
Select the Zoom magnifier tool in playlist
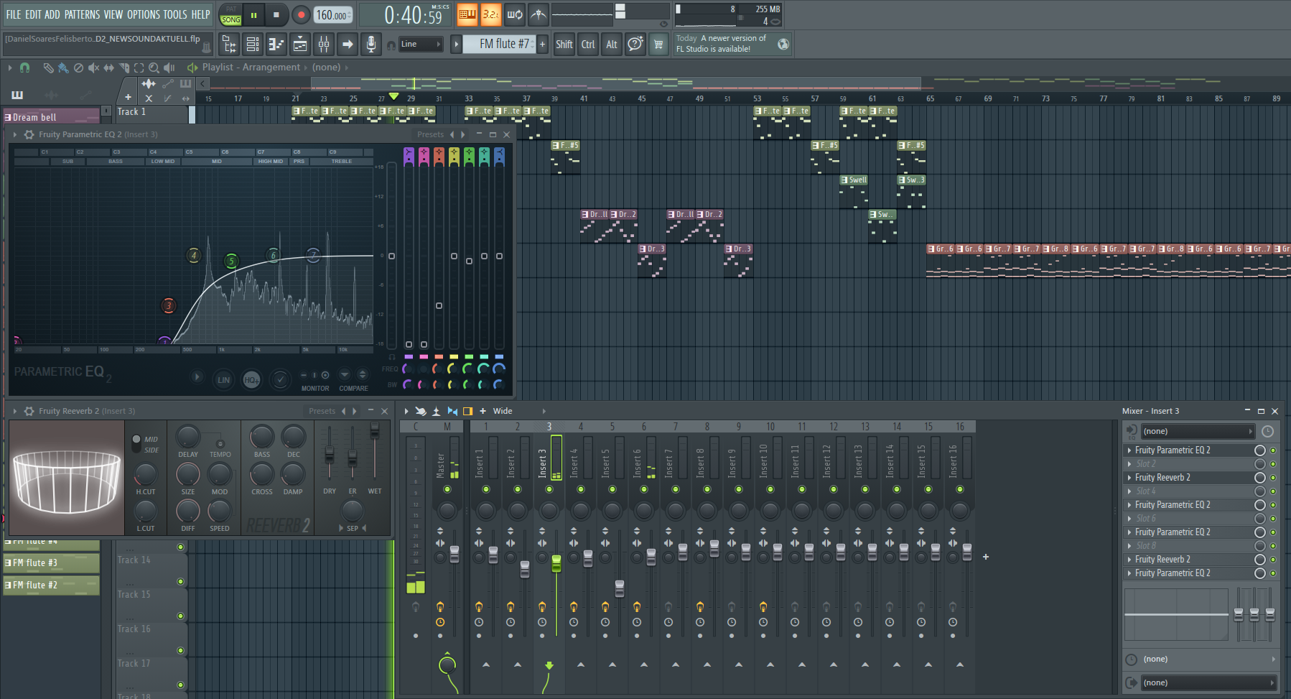154,68
